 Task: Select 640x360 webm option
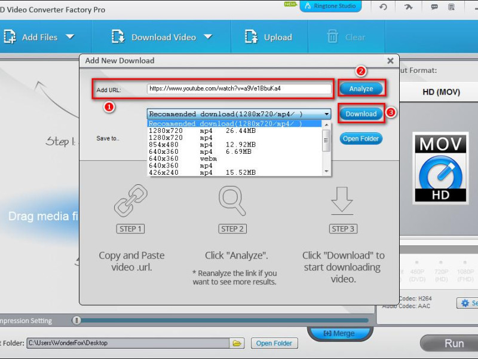234,159
